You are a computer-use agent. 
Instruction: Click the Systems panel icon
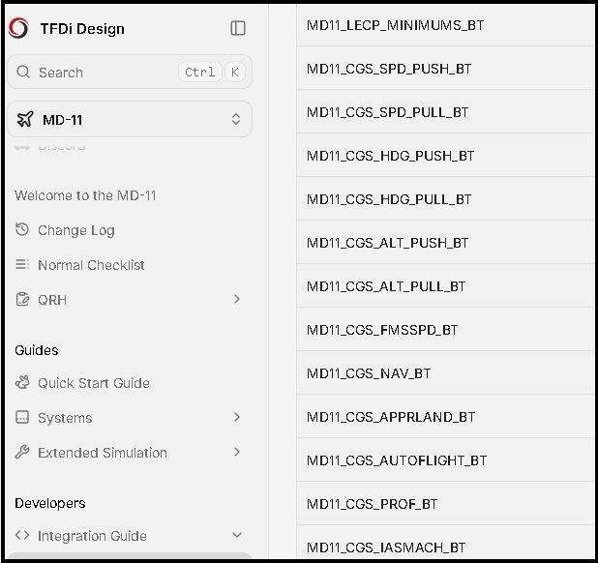point(22,417)
